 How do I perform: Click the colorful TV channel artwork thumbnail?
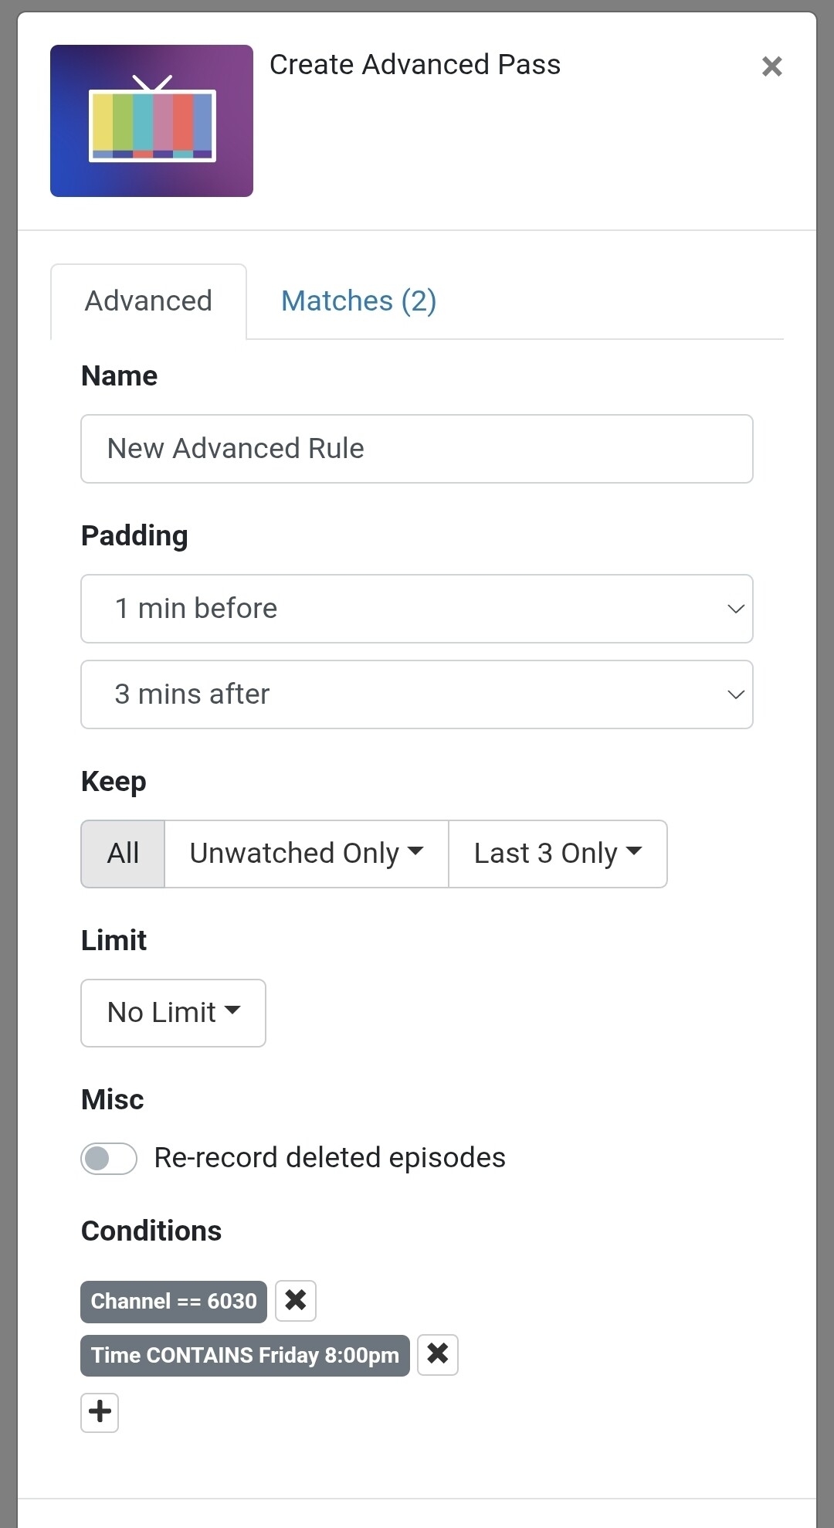click(x=151, y=121)
